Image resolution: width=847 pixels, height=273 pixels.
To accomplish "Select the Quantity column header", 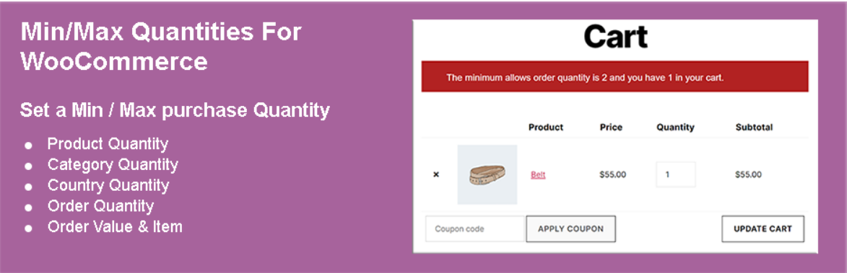I will [675, 127].
